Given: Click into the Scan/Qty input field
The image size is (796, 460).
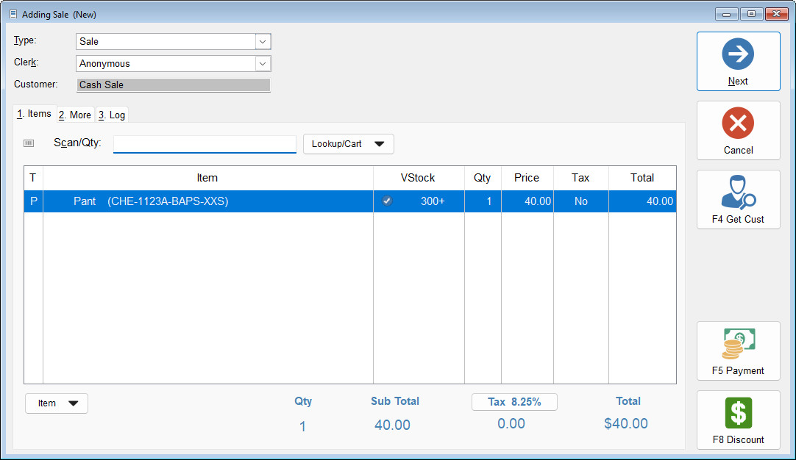Looking at the screenshot, I should (205, 144).
